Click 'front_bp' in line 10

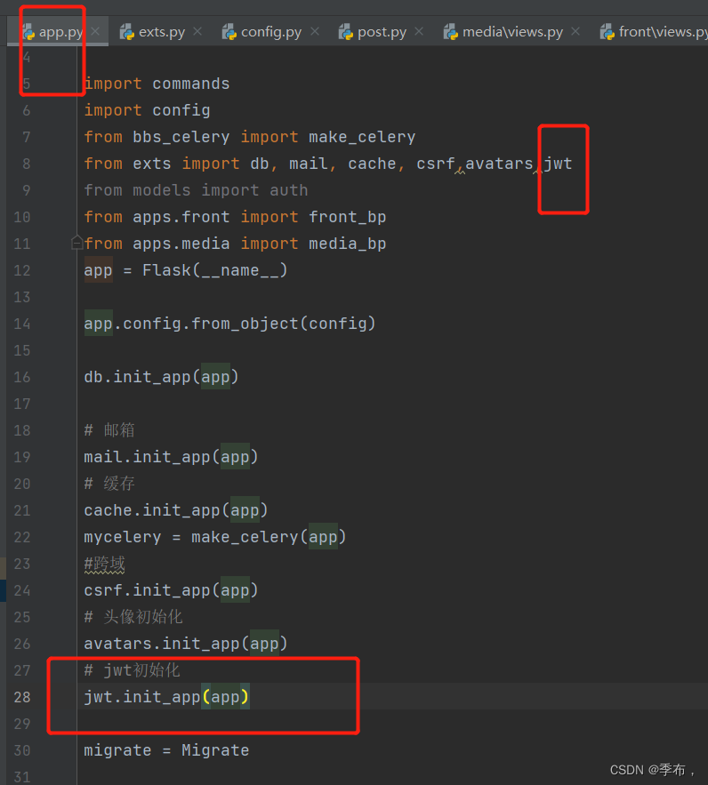[348, 217]
